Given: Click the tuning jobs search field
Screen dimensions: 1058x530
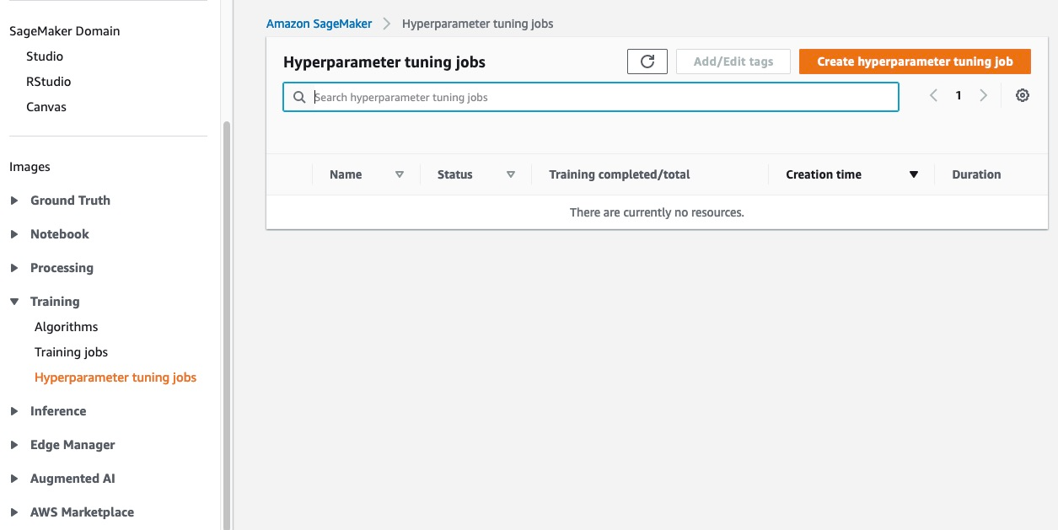Looking at the screenshot, I should tap(590, 97).
